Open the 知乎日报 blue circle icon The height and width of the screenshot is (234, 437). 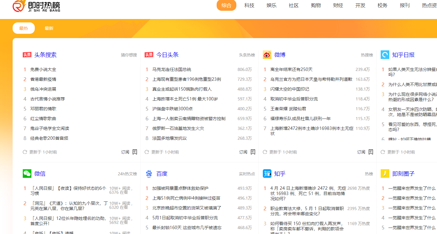[x=385, y=55]
